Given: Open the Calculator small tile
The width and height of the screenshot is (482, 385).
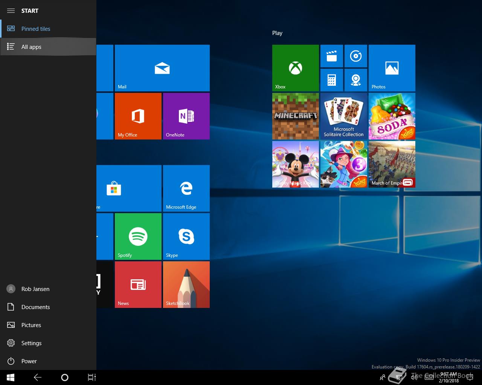Looking at the screenshot, I should (x=331, y=80).
